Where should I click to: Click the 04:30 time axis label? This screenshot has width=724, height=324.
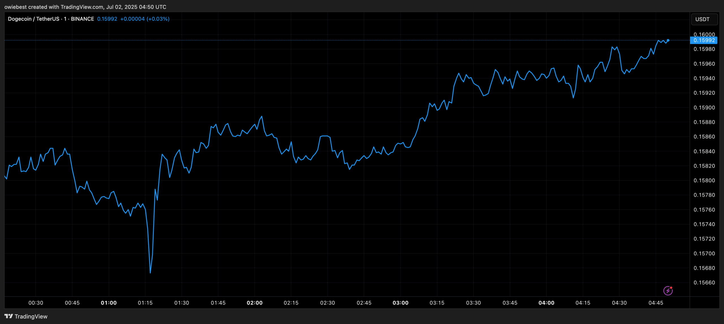coord(619,303)
